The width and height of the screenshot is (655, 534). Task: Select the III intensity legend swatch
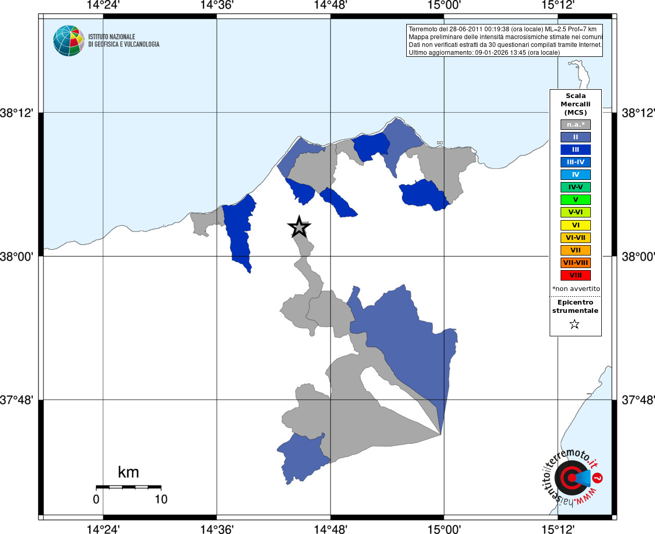pos(575,150)
